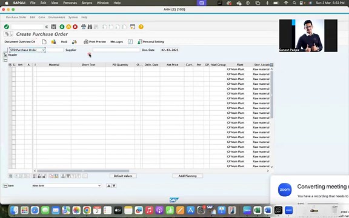This screenshot has height=218, width=349.
Task: Open Microsoft Excel from the Dock
Action: pyautogui.click(x=258, y=210)
